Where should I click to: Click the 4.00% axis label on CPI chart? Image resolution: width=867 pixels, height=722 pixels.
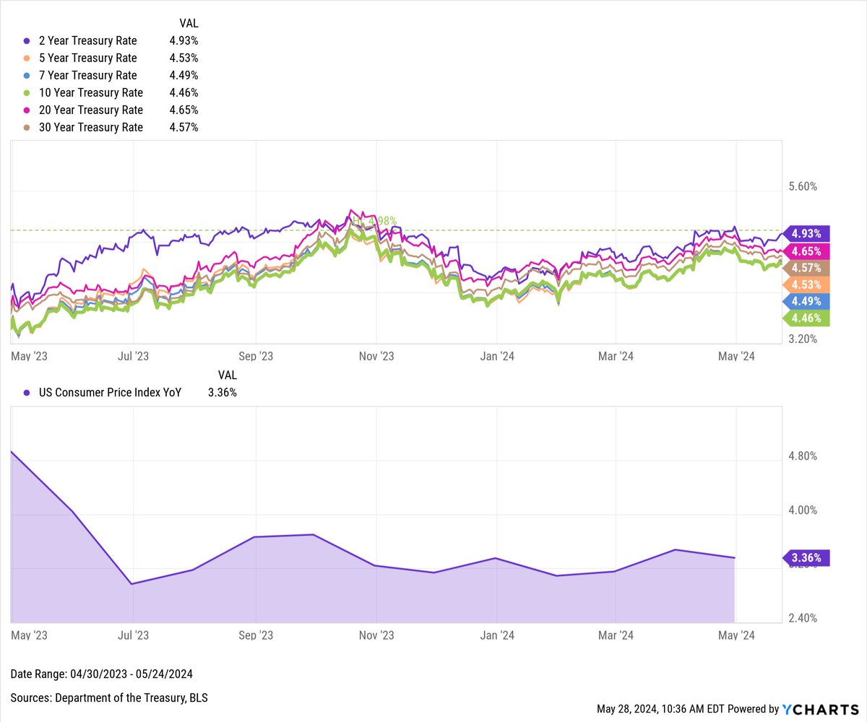(x=802, y=510)
